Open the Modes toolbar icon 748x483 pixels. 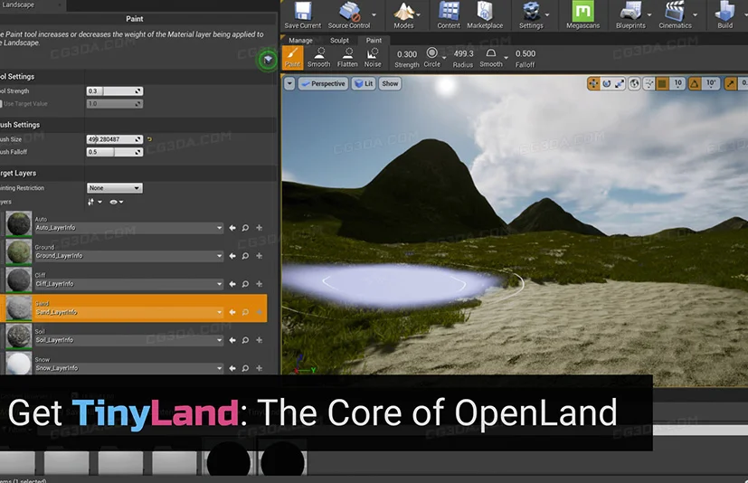[x=403, y=14]
